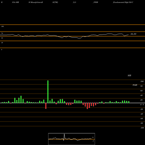Click the RSI axis label 0
Screen dimensions: 145x145
pos(2,50)
